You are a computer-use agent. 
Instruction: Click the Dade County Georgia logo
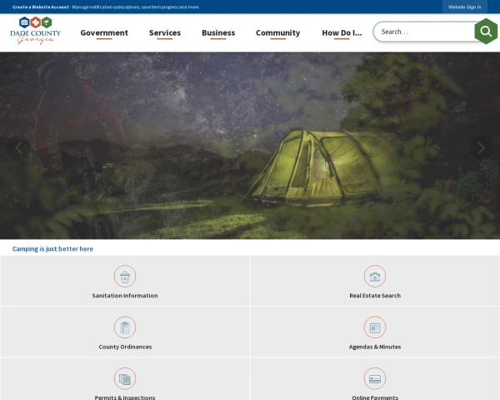tap(35, 31)
